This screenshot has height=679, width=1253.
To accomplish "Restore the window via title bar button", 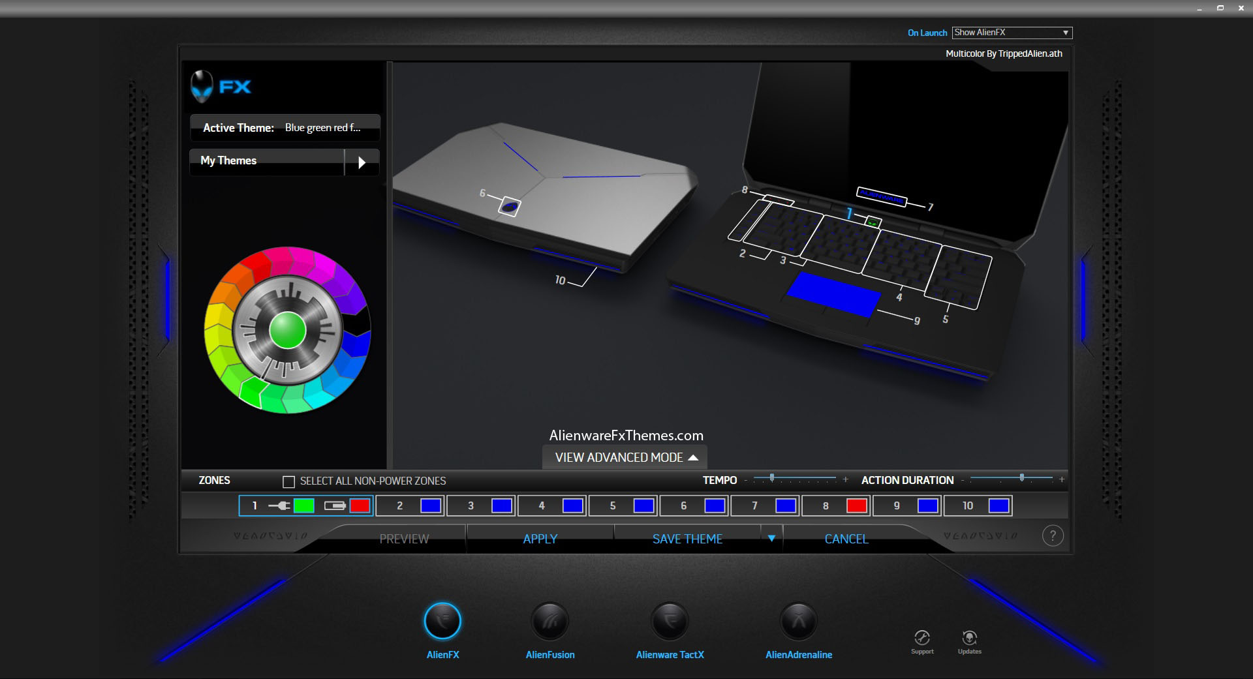I will (x=1220, y=8).
